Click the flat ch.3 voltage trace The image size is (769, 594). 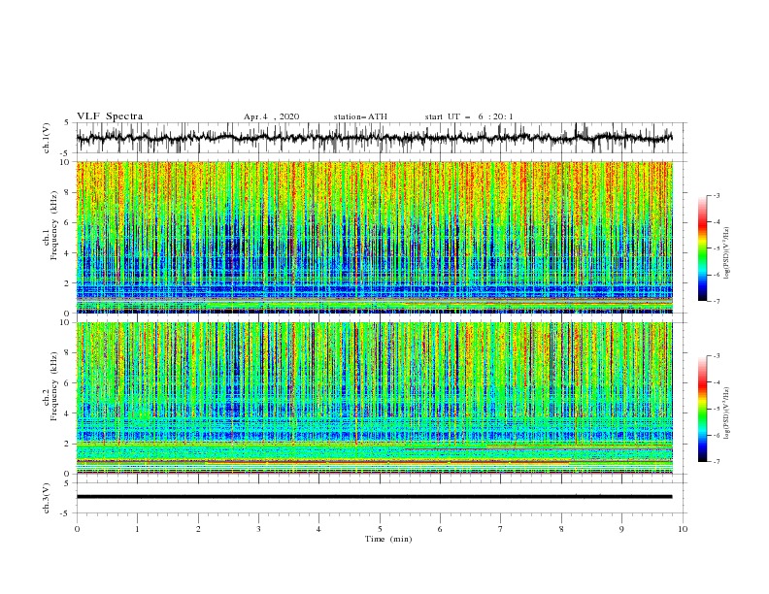374,497
